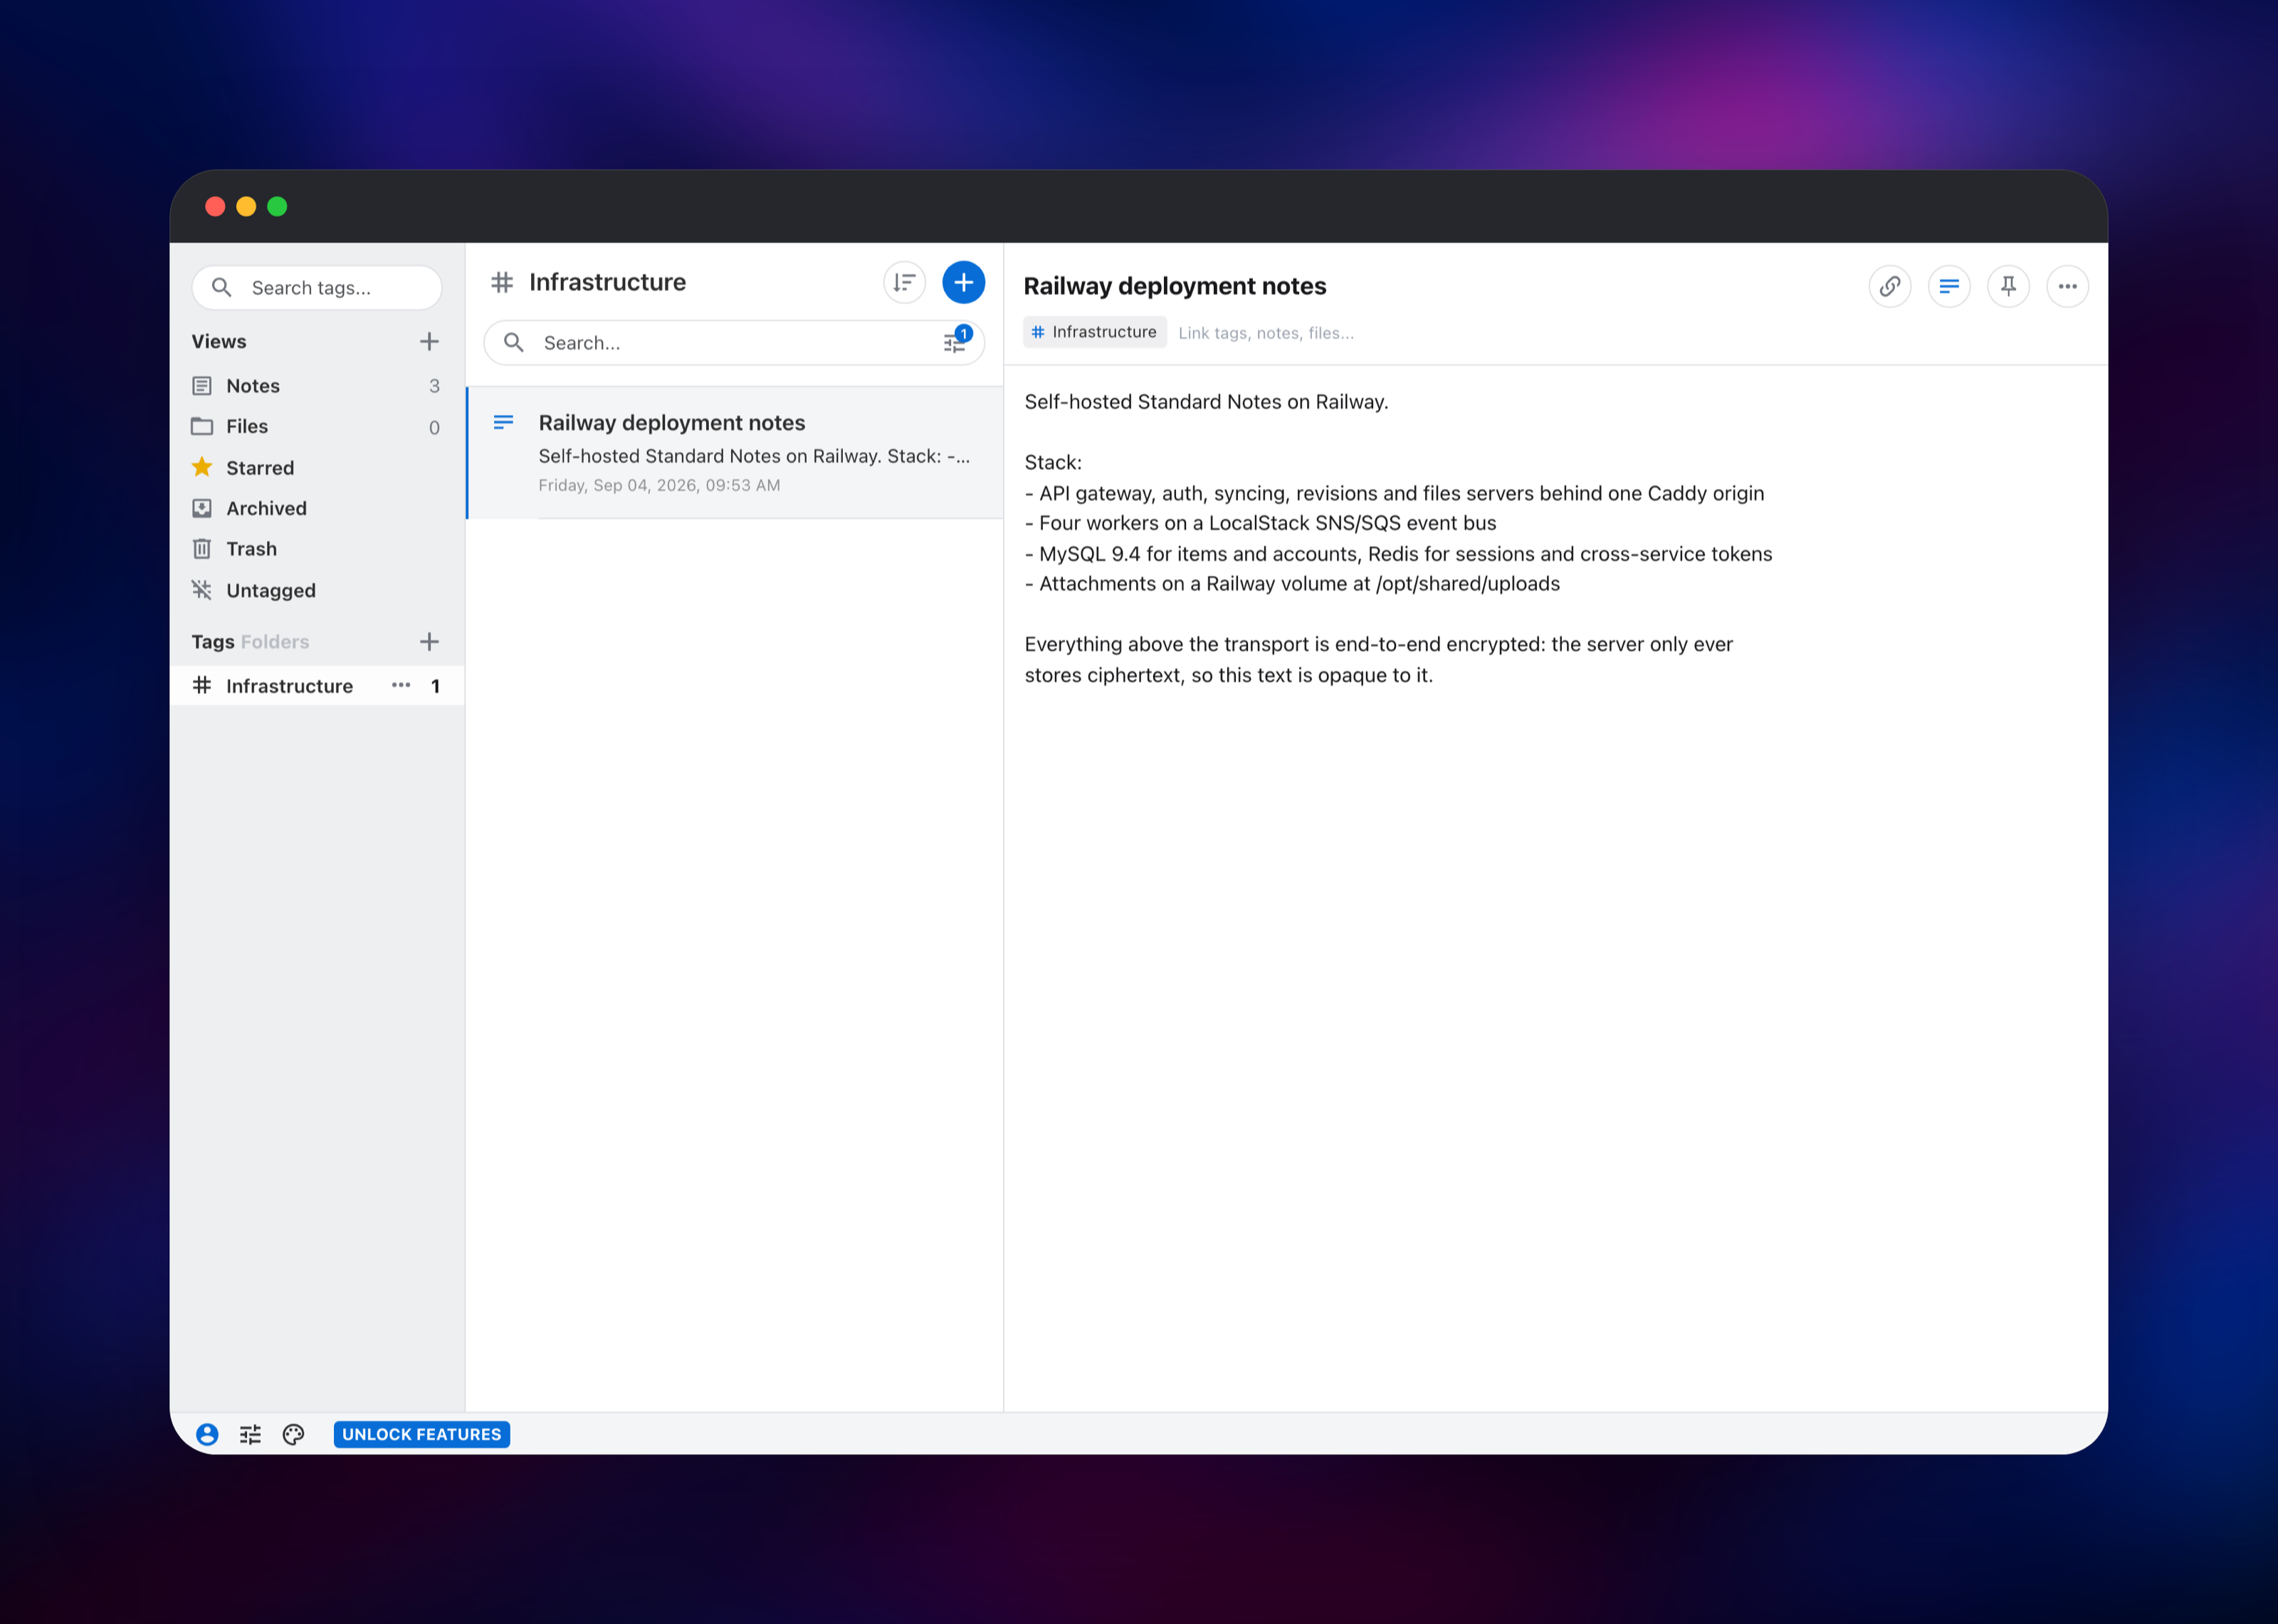2278x1624 pixels.
Task: Open the sort and display options icon
Action: pyautogui.click(x=905, y=283)
